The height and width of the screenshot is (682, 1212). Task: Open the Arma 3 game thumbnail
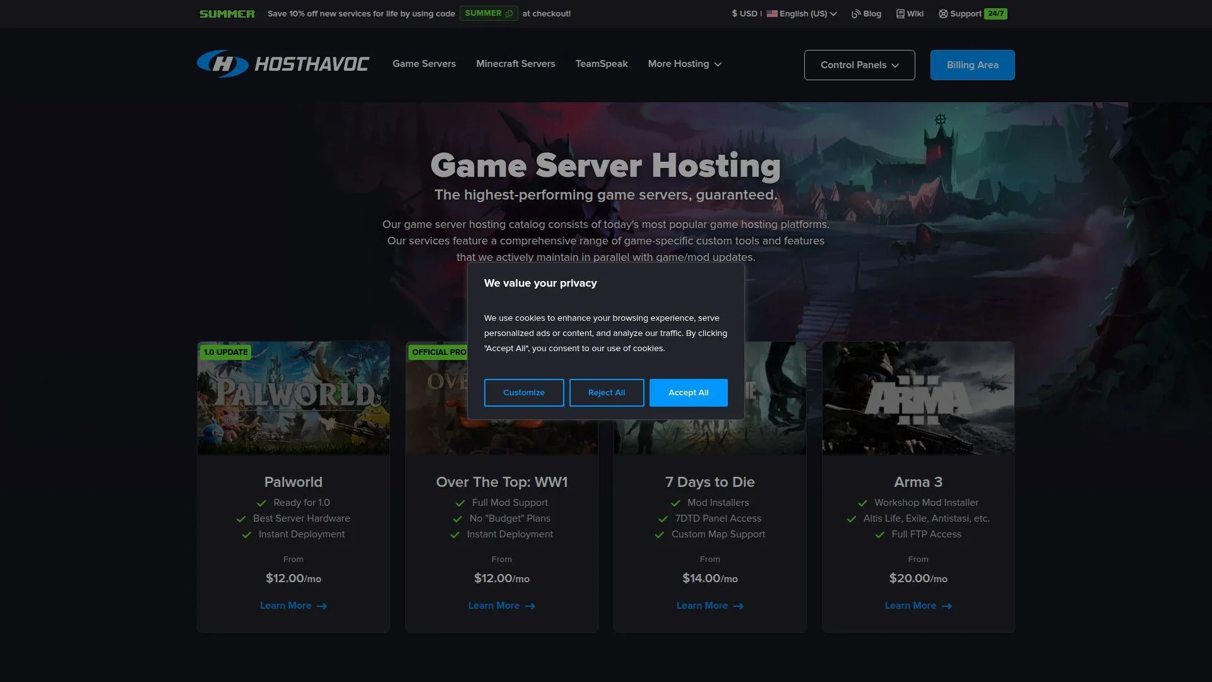(x=918, y=398)
